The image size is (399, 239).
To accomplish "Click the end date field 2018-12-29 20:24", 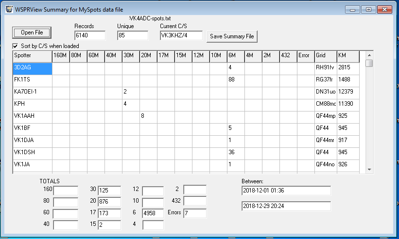I will (286, 206).
